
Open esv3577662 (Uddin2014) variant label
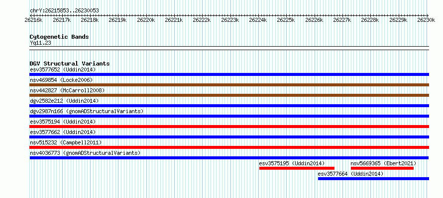(63, 132)
